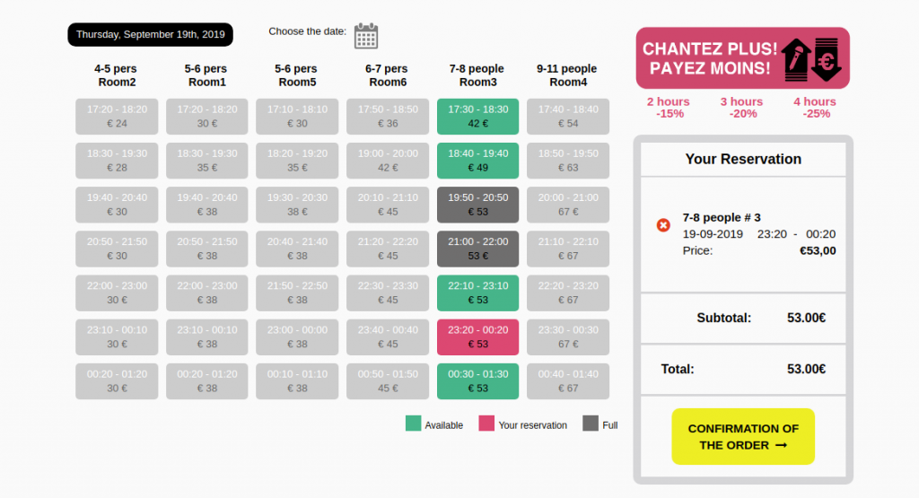
Task: Click Confirmation of the Order button
Action: tap(743, 436)
